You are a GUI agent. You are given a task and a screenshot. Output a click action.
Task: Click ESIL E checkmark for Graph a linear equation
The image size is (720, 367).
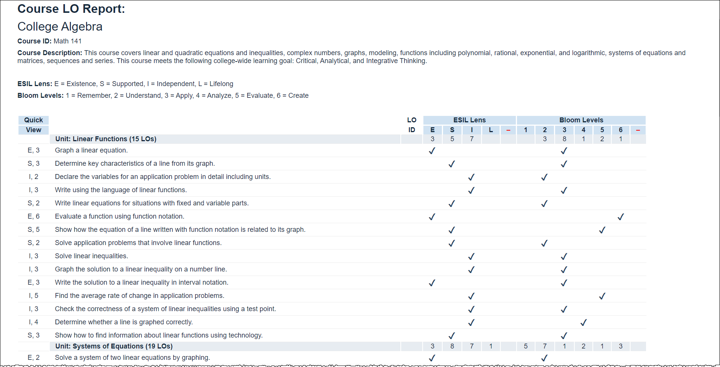(x=432, y=151)
